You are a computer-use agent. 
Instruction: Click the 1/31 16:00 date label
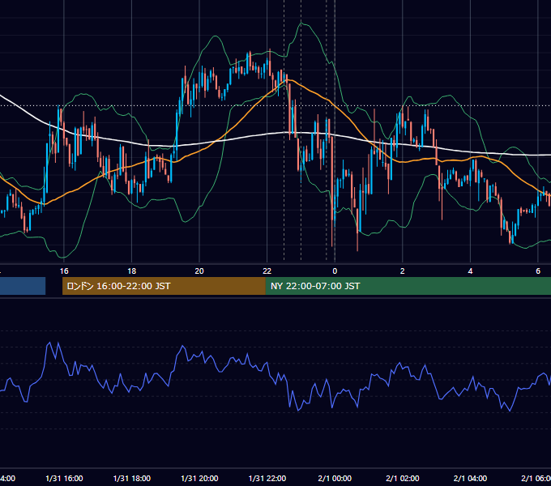click(x=64, y=478)
